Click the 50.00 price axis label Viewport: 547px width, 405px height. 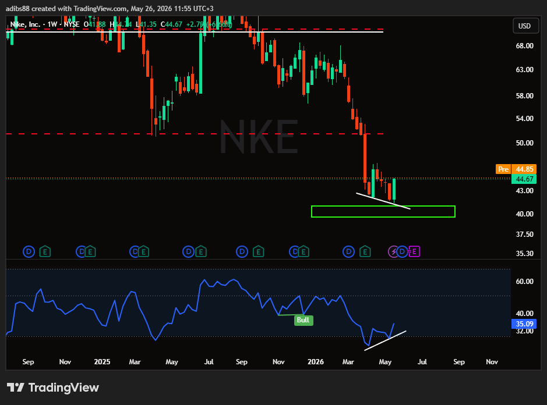[524, 143]
